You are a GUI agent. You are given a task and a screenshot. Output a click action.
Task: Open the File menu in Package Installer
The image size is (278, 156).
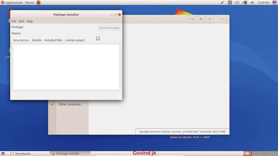point(14,21)
